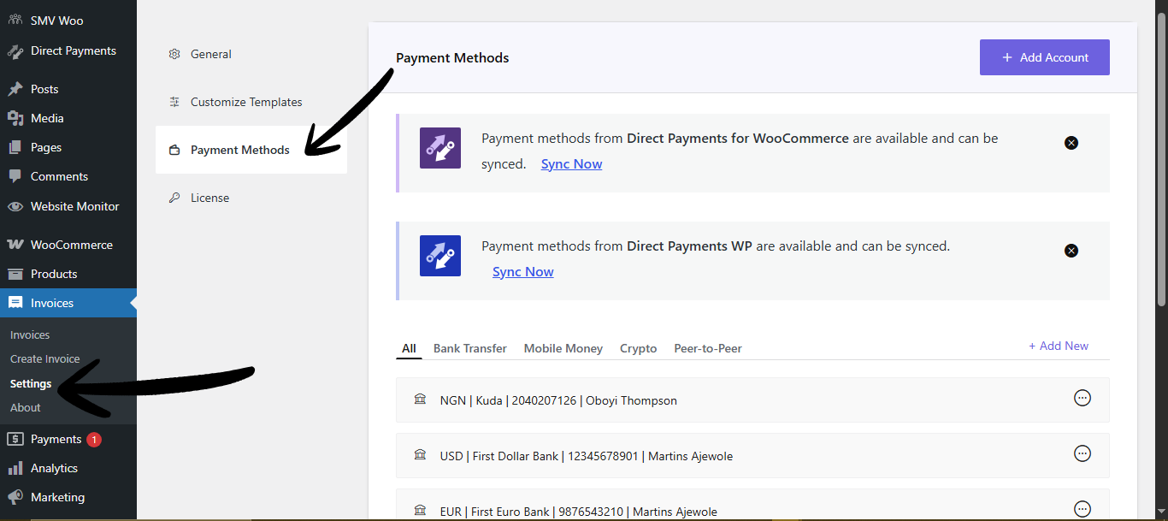The width and height of the screenshot is (1168, 521).
Task: Click the Comments bubble icon
Action: pyautogui.click(x=15, y=176)
